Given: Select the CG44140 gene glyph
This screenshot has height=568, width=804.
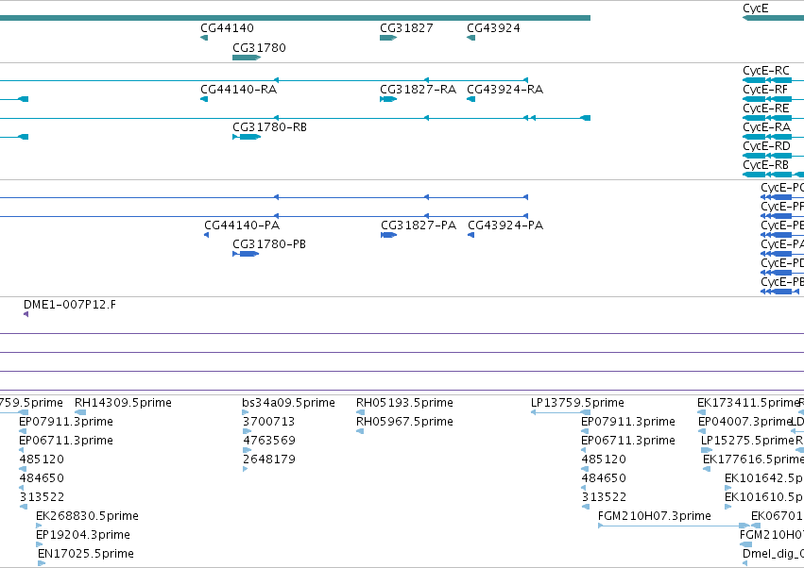Looking at the screenshot, I should tap(204, 38).
